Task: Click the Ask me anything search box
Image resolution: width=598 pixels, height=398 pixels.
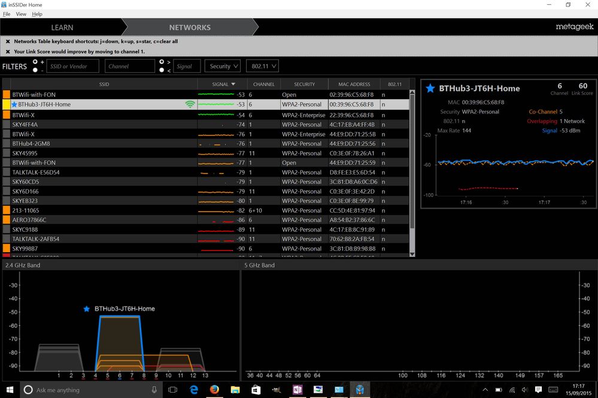Action: [x=92, y=390]
